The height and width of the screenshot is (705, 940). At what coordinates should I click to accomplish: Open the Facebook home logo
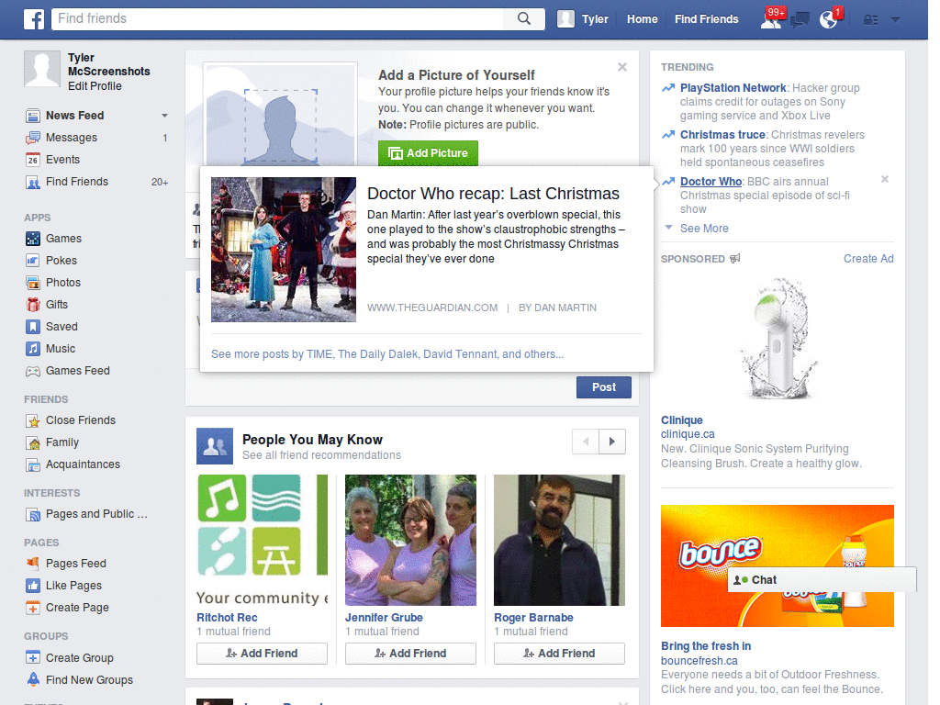pyautogui.click(x=33, y=18)
